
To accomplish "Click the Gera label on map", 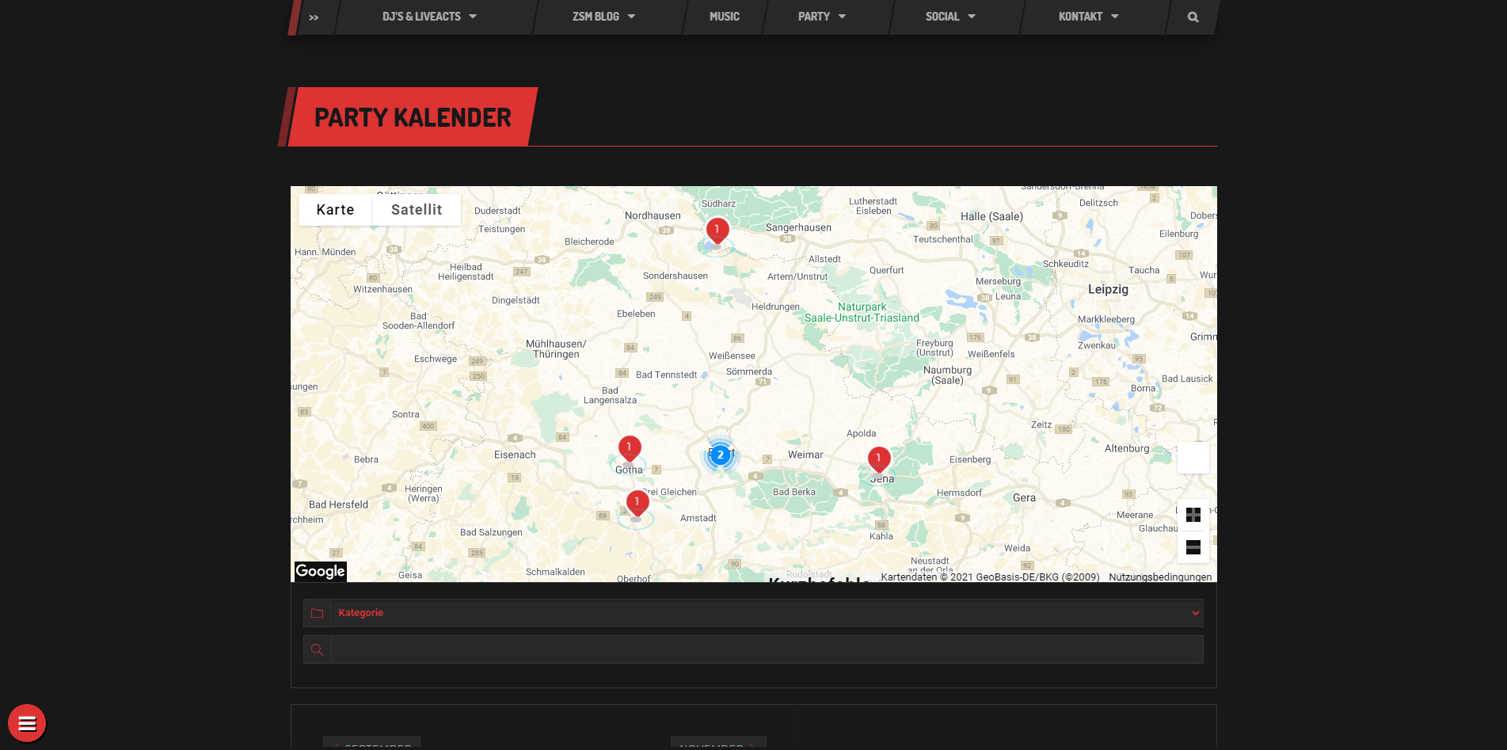I will [x=1024, y=497].
